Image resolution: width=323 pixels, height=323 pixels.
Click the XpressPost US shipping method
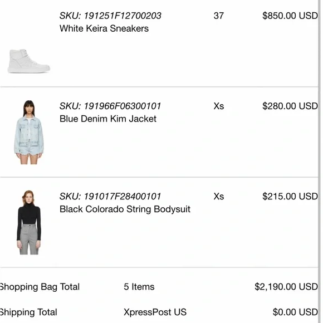point(155,312)
